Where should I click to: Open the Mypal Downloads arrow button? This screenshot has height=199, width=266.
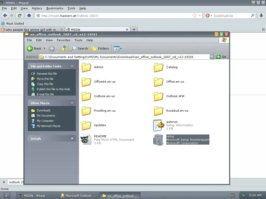click(x=261, y=16)
